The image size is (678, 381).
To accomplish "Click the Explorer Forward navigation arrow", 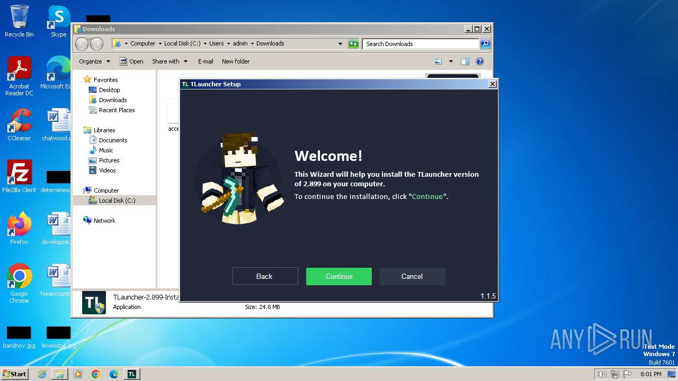I will 96,44.
